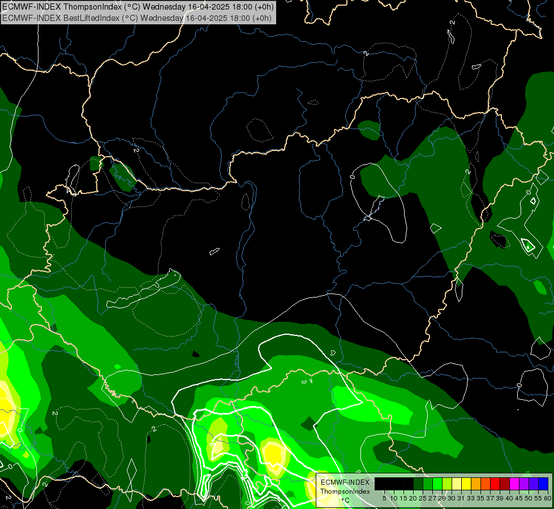Click the '°C' unit label in legend
This screenshot has width=554, height=509.
345,500
